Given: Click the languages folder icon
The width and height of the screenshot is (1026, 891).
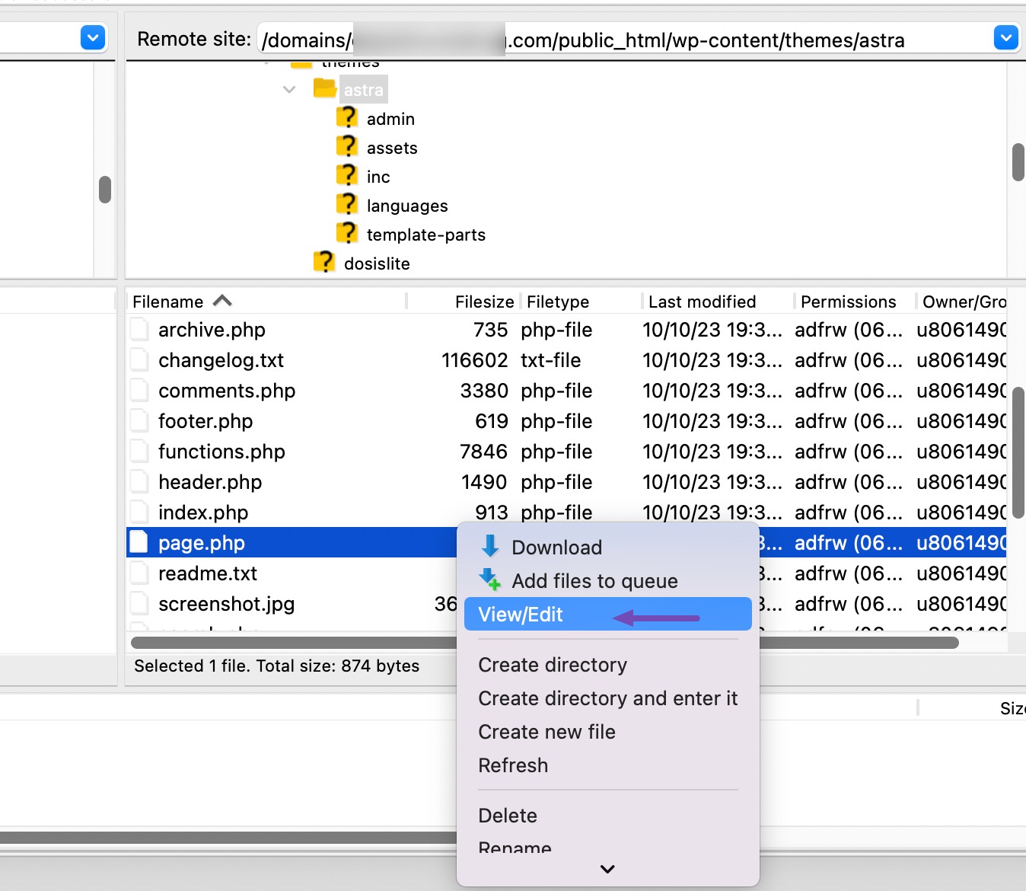Looking at the screenshot, I should point(347,204).
